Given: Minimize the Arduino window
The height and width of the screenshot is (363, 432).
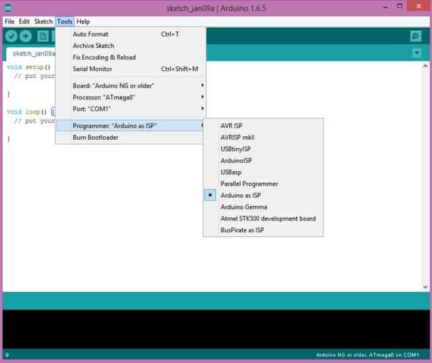Looking at the screenshot, I should pyautogui.click(x=385, y=8).
